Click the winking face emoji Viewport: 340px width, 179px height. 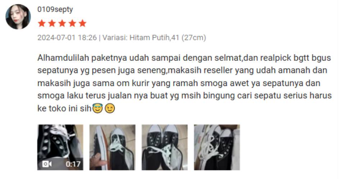[110, 108]
